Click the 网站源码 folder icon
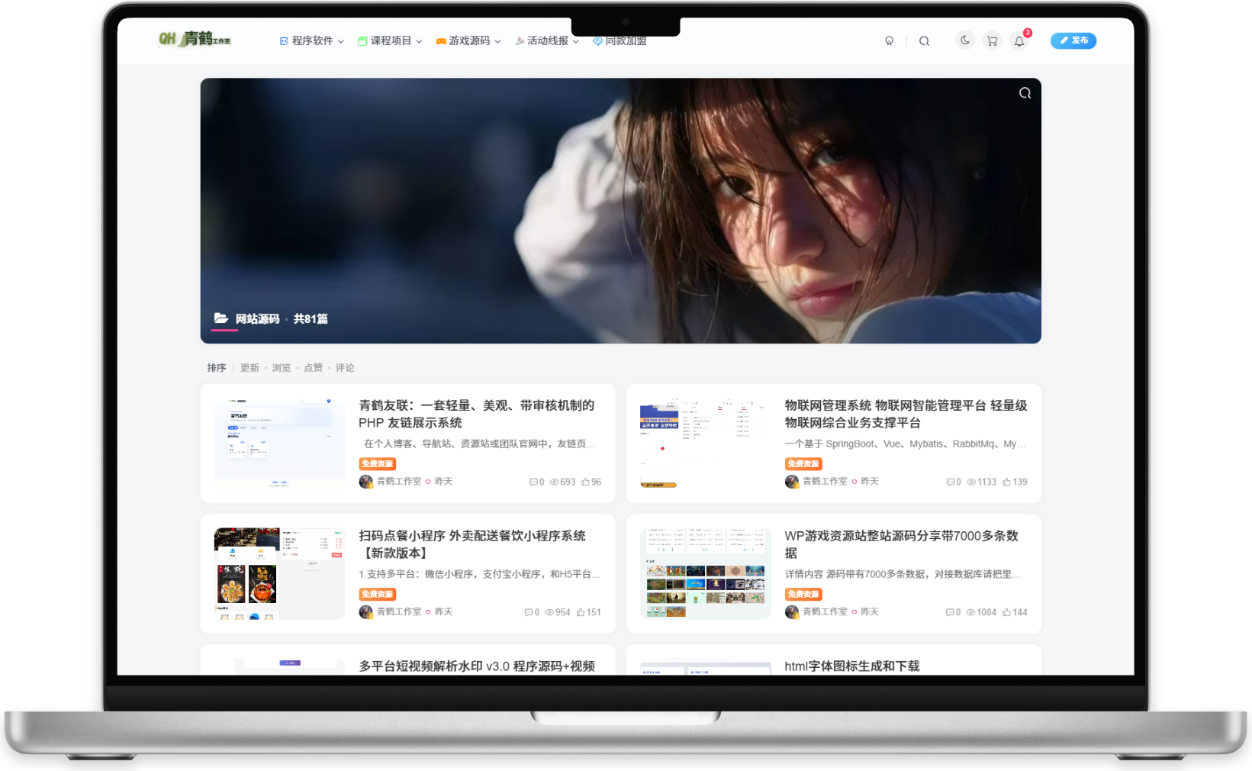This screenshot has width=1252, height=771. click(x=221, y=318)
